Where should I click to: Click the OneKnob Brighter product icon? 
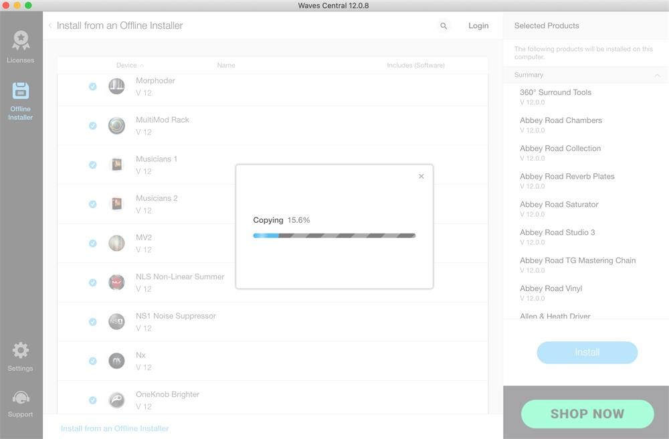click(116, 400)
